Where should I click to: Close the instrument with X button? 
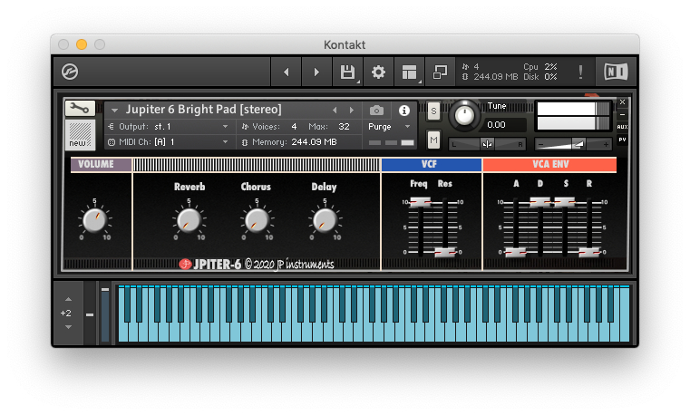click(622, 102)
